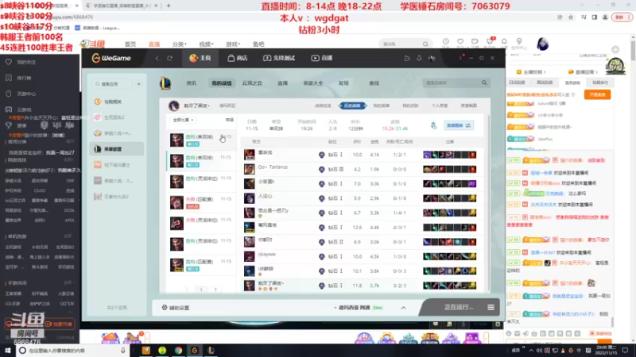
Task: Open 分类 dropdown in Douyu navigation
Action: click(x=180, y=44)
